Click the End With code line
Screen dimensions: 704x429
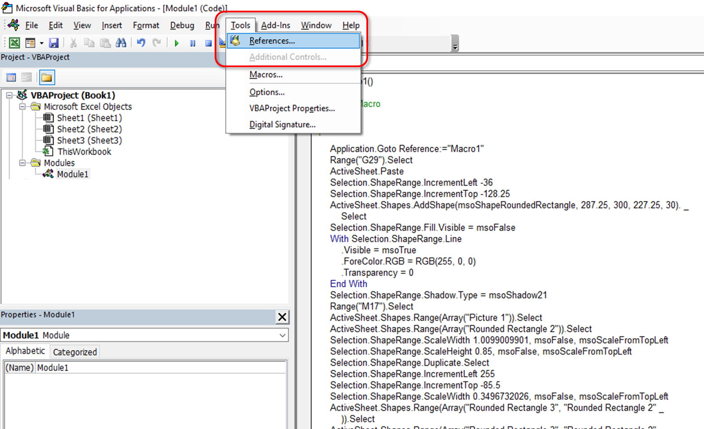349,284
